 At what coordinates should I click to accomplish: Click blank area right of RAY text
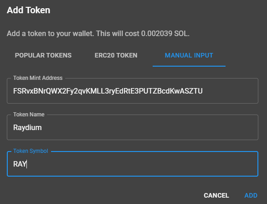(x=142, y=164)
